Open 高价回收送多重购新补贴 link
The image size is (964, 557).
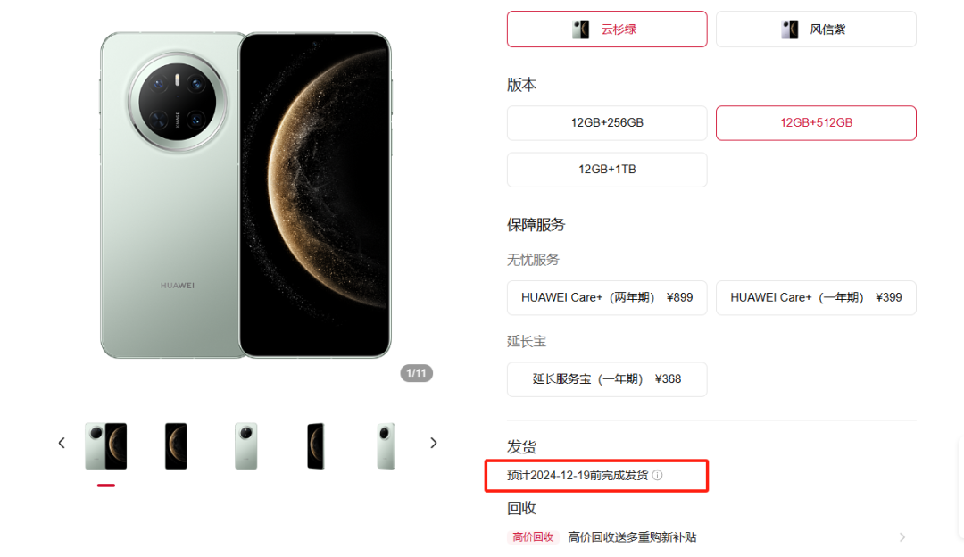tap(632, 537)
